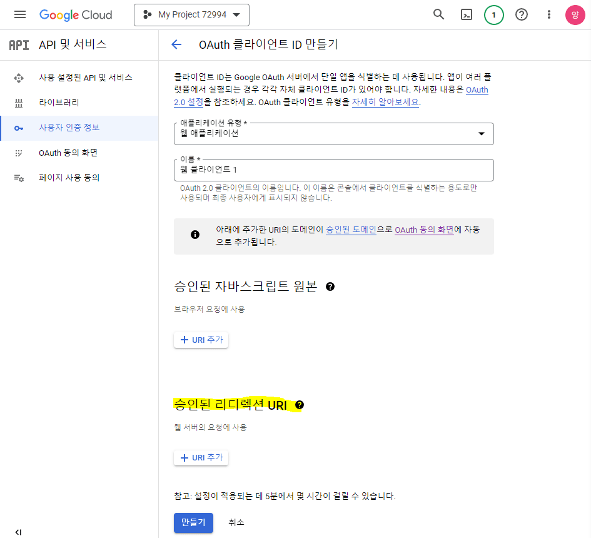The width and height of the screenshot is (591, 538).
Task: Click the 이름 text field
Action: [334, 170]
